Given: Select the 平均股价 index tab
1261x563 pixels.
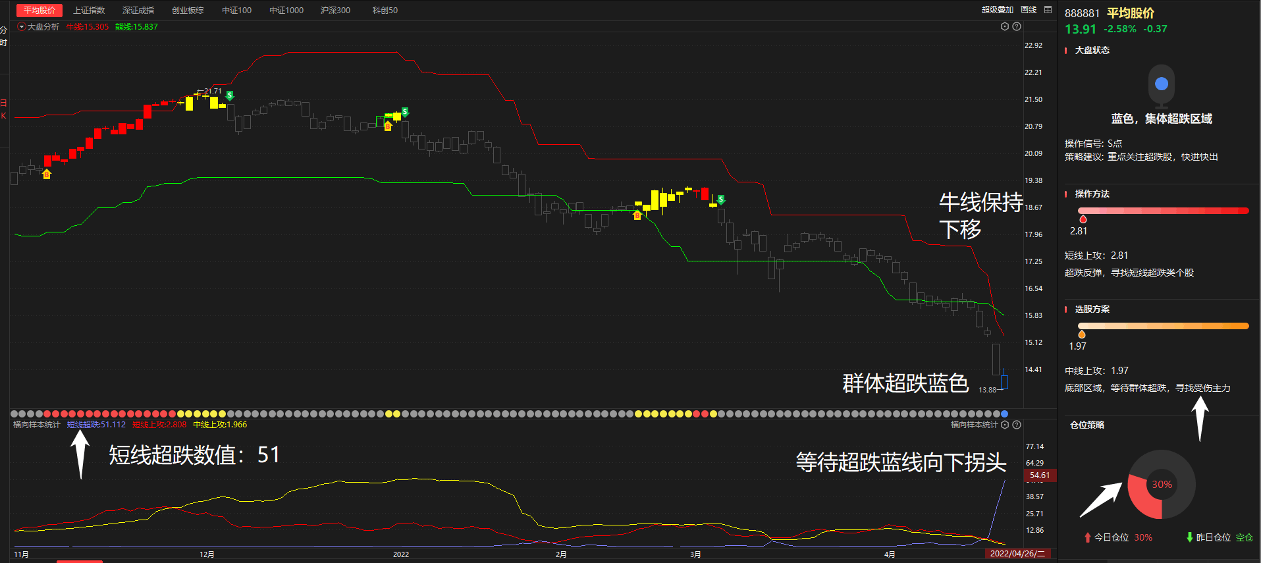Looking at the screenshot, I should click(x=40, y=11).
